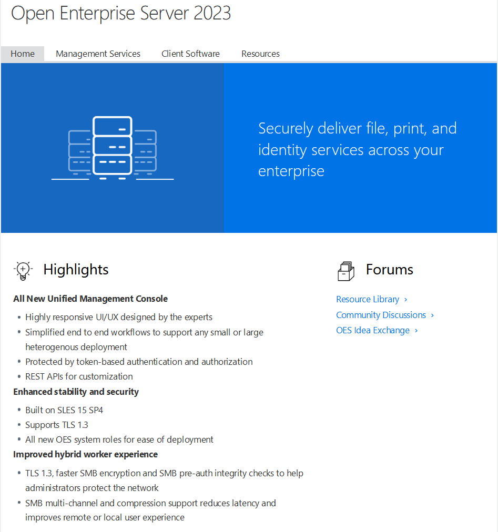Go to the Resources tab
This screenshot has height=532, width=498.
[260, 54]
